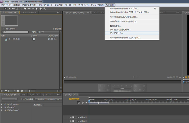Select the Zoom magnifier tool
This screenshot has width=189, height=123.
pyautogui.click(x=45, y=9)
